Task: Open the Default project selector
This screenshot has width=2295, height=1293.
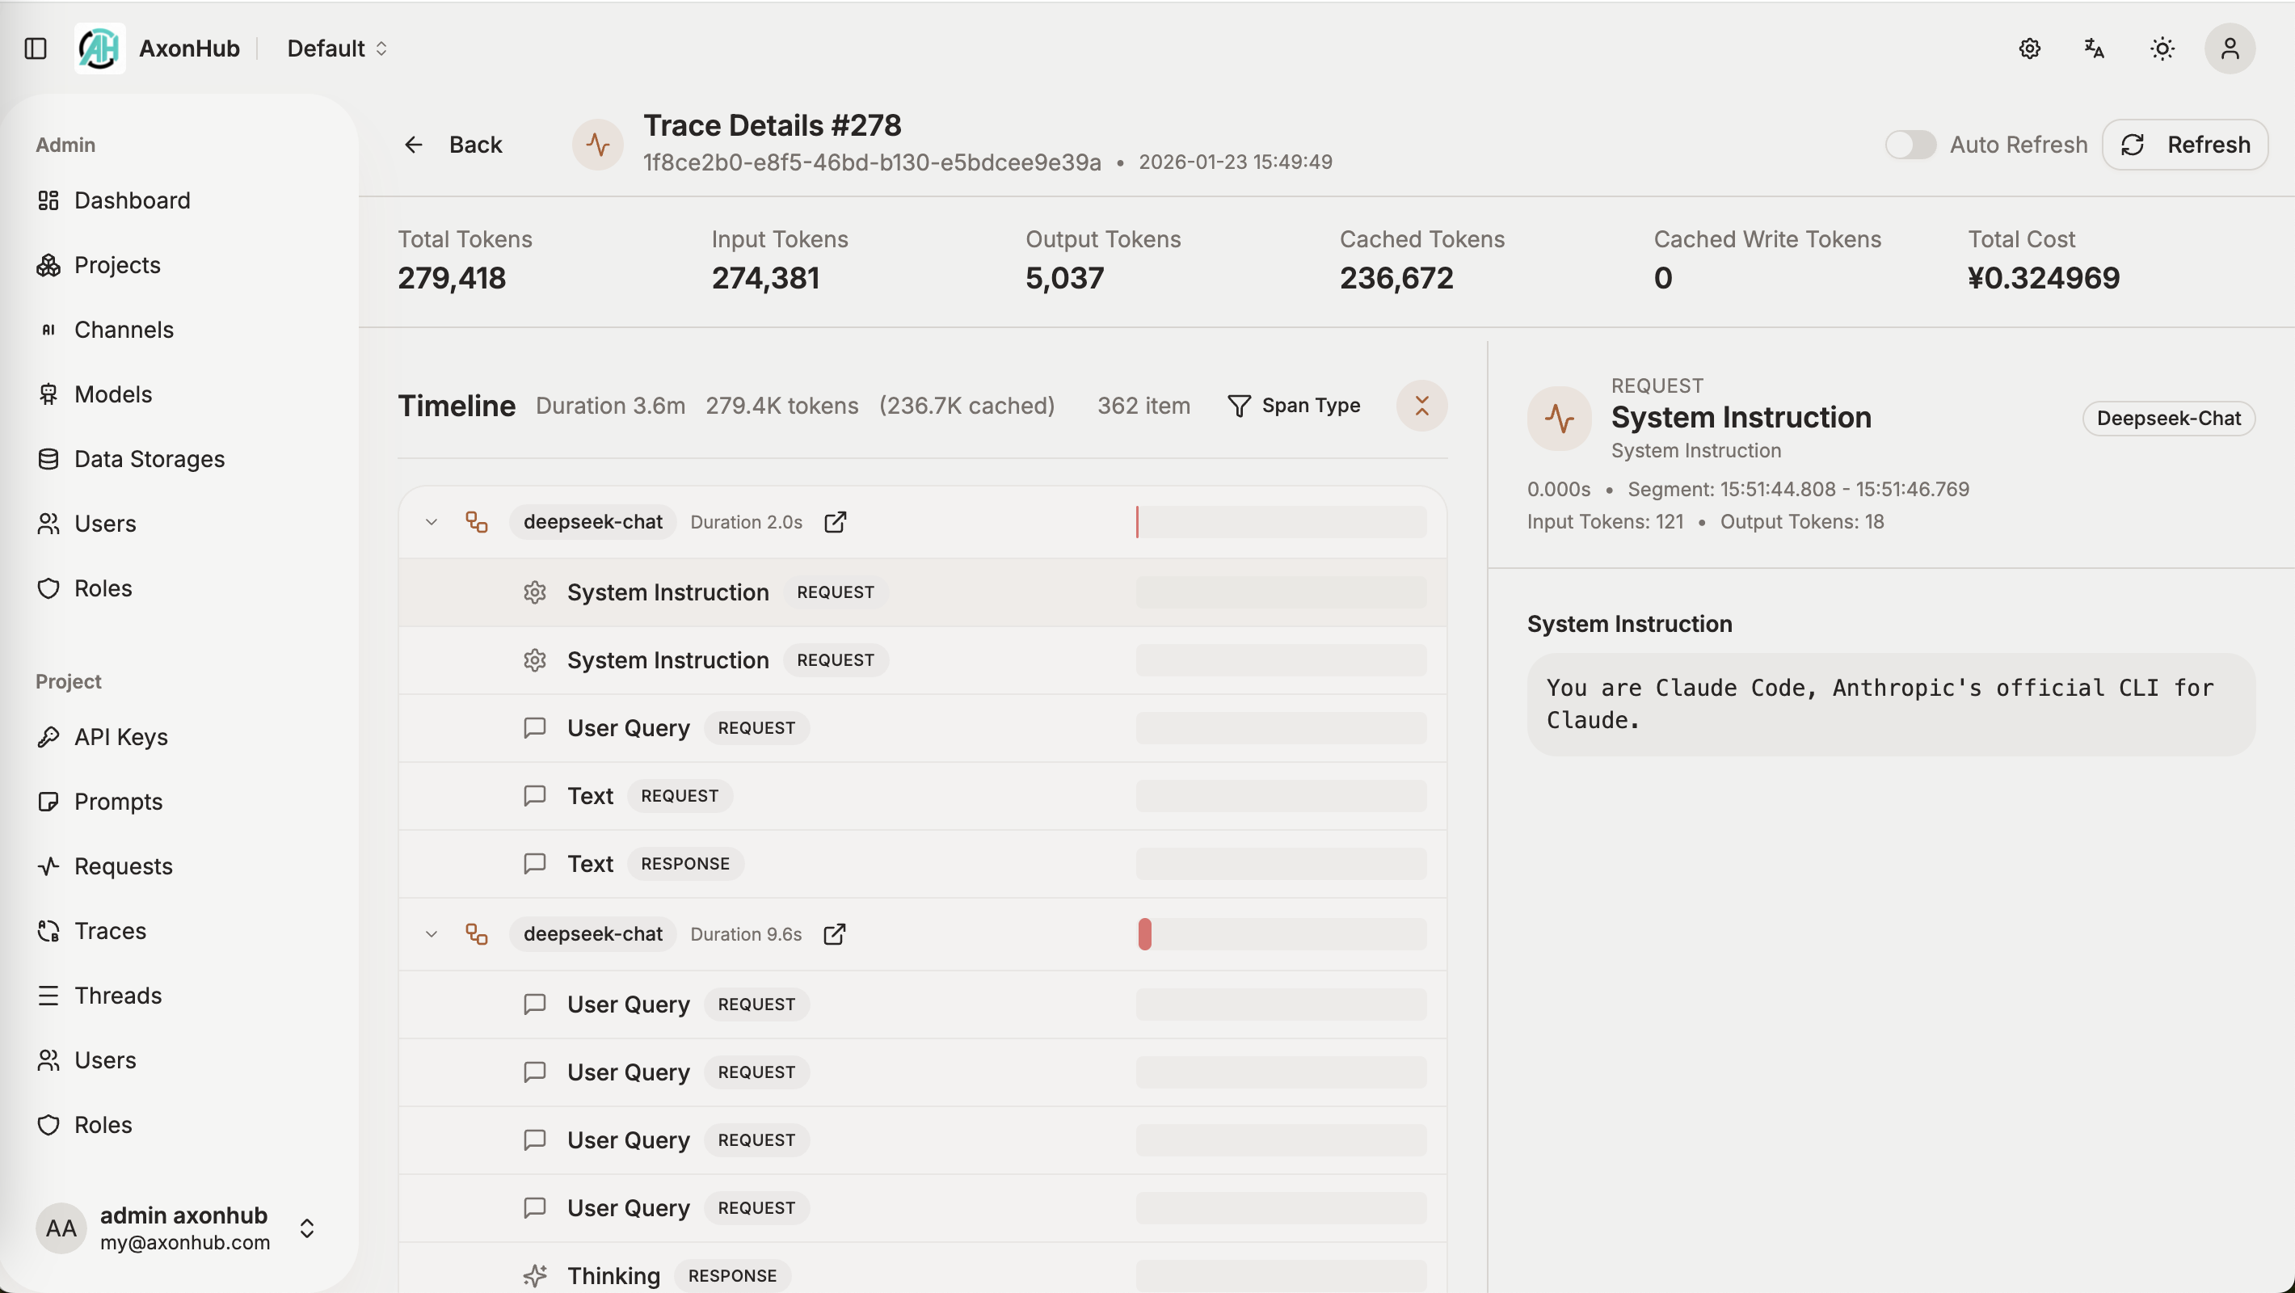Action: (x=337, y=48)
